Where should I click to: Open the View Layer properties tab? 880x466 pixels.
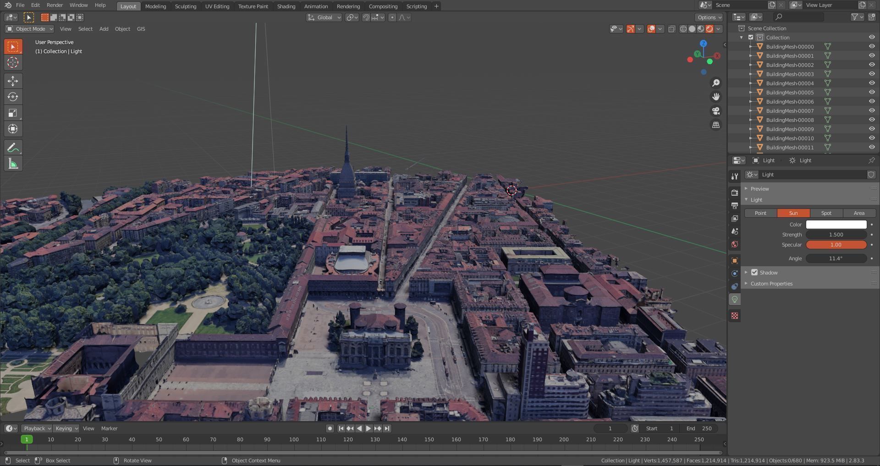pyautogui.click(x=735, y=219)
